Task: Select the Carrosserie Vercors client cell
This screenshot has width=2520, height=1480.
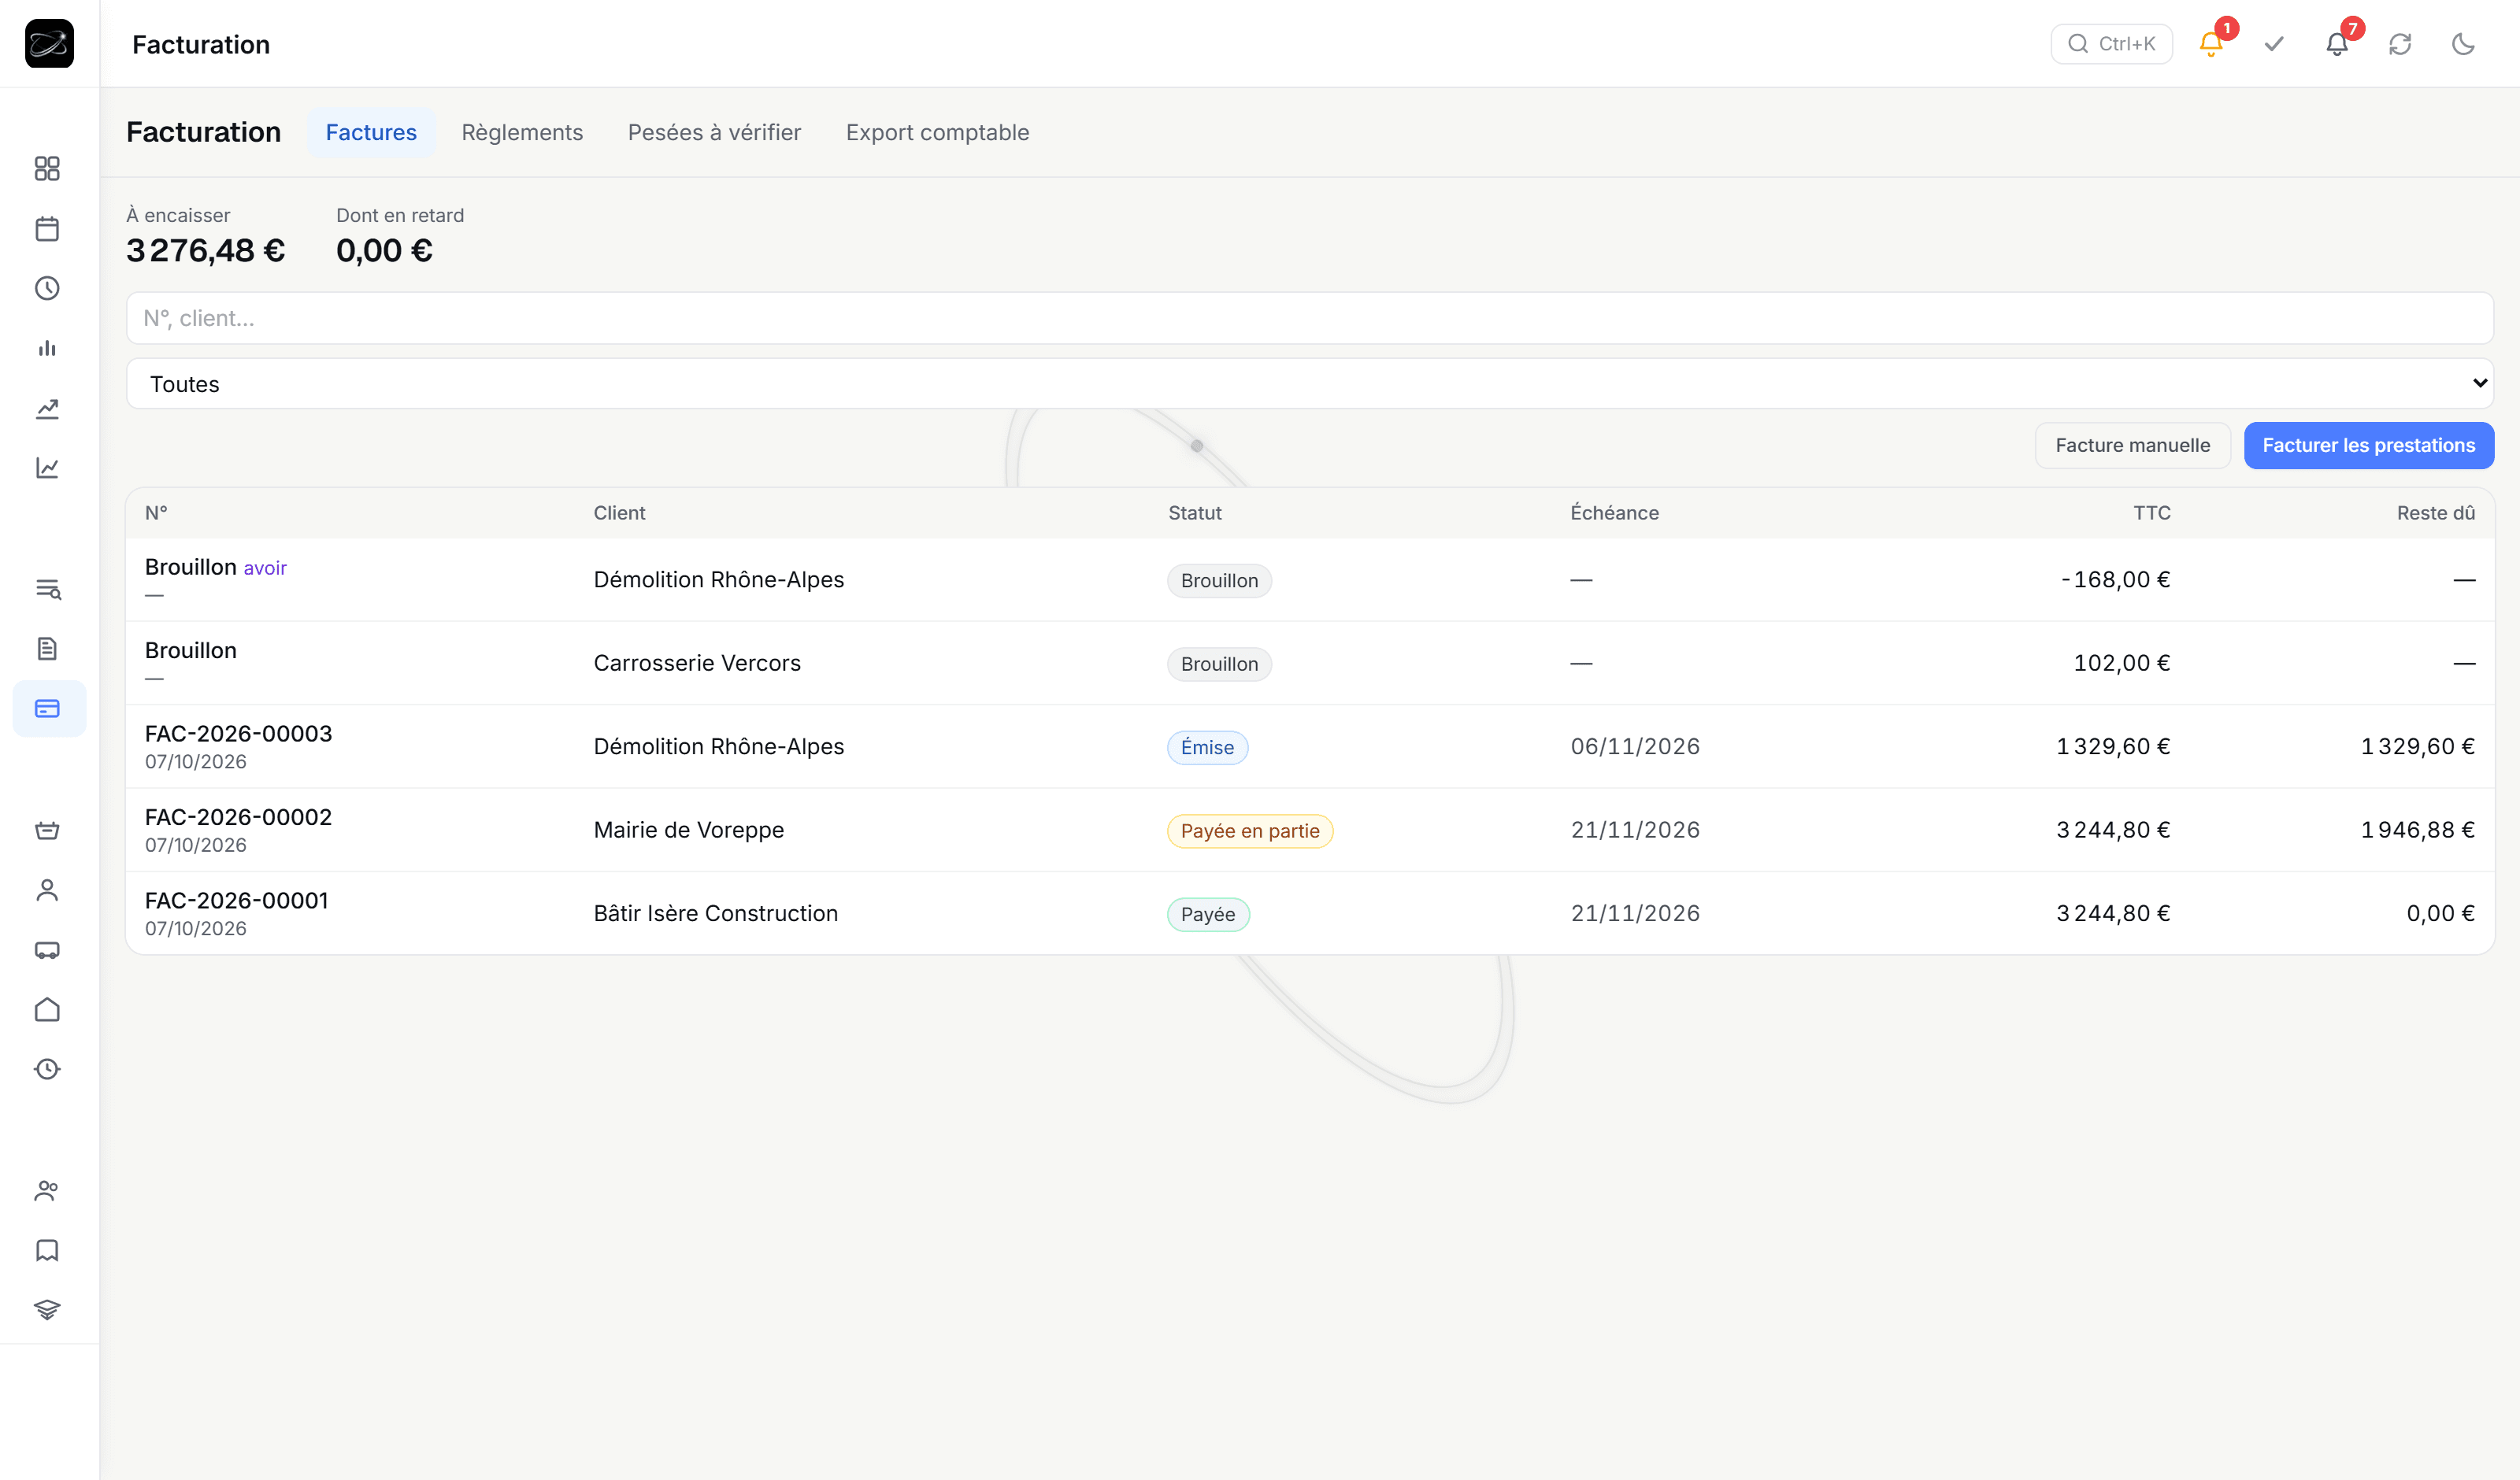Action: [x=697, y=663]
